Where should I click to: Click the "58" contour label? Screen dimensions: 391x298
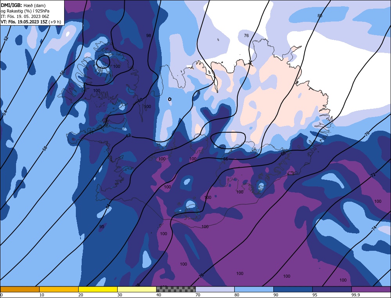click(45, 149)
